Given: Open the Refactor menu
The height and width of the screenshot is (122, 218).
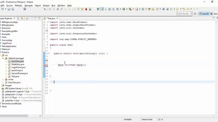Looking at the screenshot, I should click(18, 5).
